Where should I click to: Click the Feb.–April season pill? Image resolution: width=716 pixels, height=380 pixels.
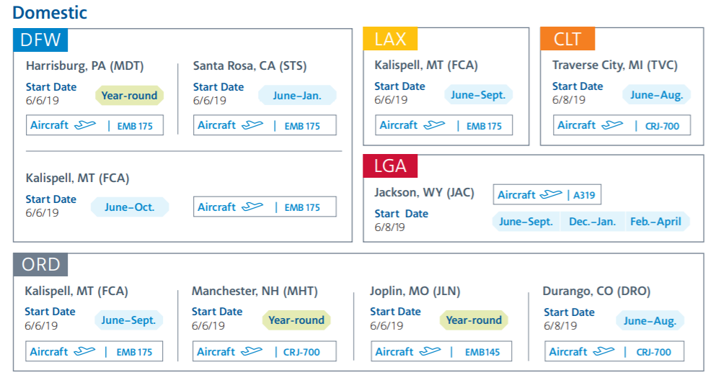coord(655,222)
